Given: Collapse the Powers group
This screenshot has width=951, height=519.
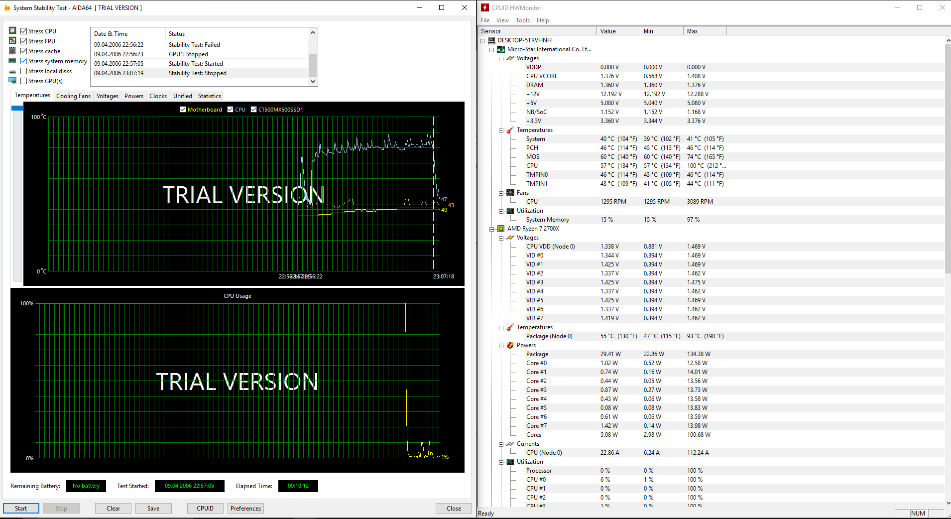Looking at the screenshot, I should [x=501, y=345].
